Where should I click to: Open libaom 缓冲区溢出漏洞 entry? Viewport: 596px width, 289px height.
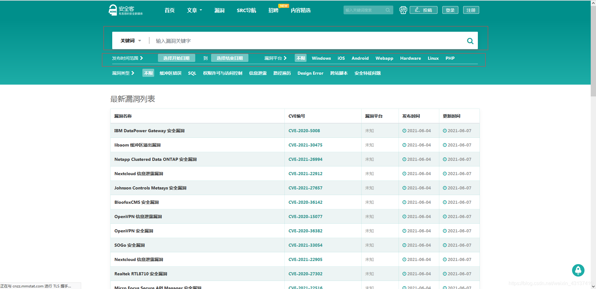click(x=137, y=145)
